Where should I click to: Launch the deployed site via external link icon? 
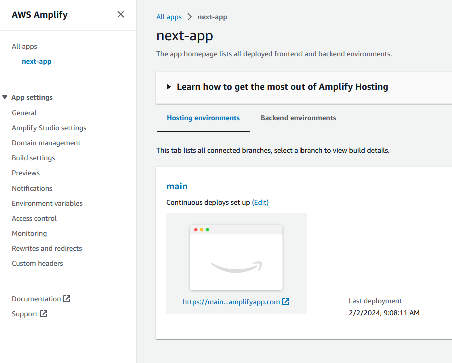pos(286,302)
